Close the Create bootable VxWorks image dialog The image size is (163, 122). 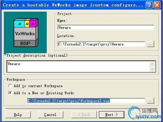pyautogui.click(x=157, y=5)
